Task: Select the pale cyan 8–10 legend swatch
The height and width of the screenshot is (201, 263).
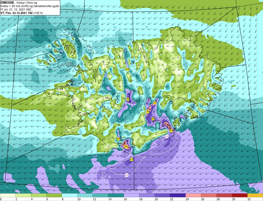Action: click(70, 195)
